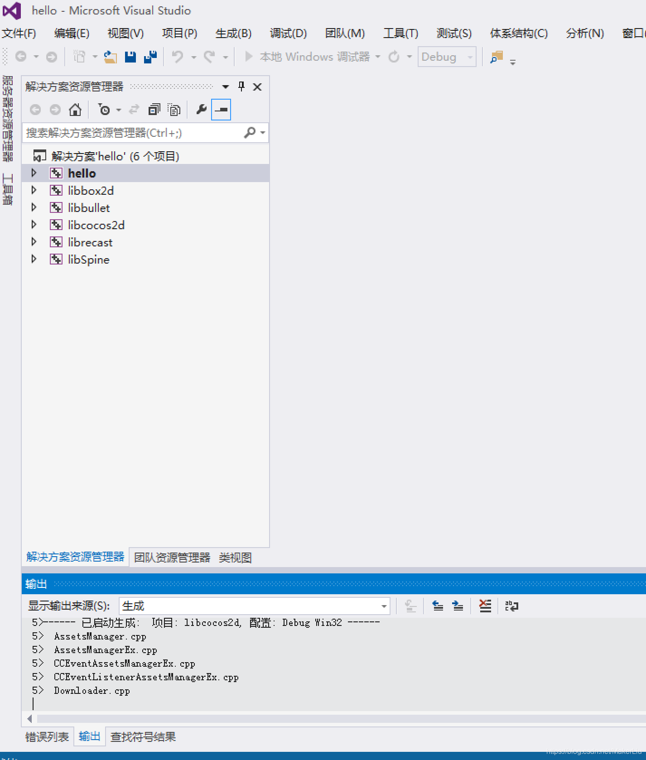Click the Solution Explorer Back arrow icon

coord(35,110)
